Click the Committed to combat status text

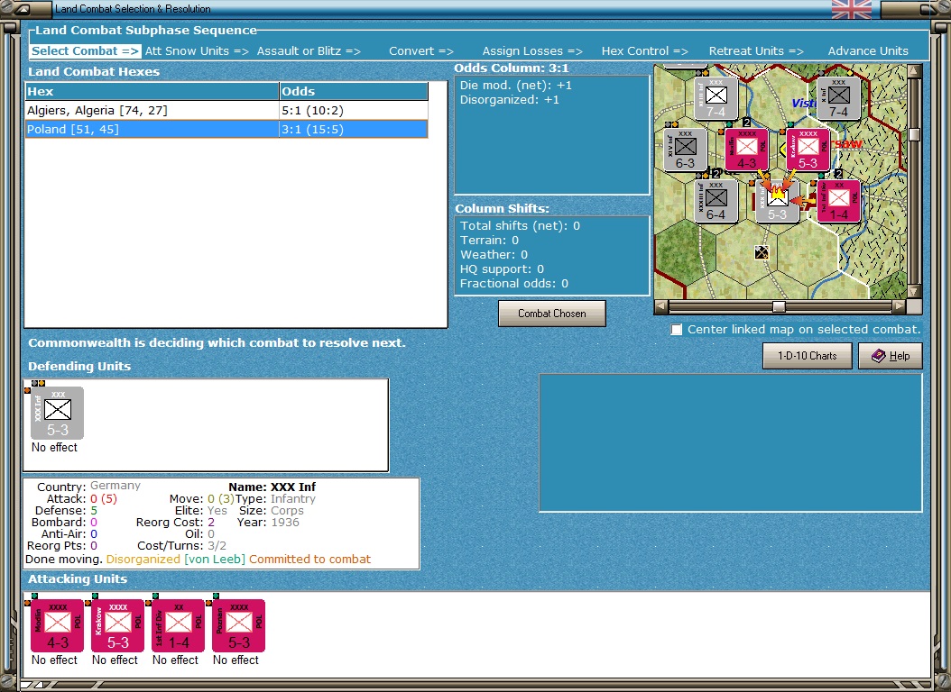(x=309, y=559)
